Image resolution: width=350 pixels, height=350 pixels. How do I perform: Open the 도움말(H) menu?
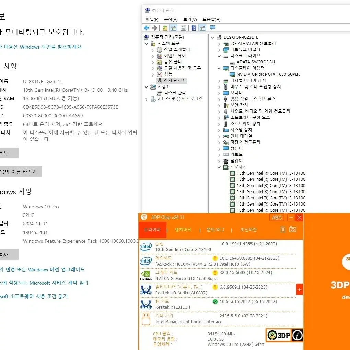point(211,20)
